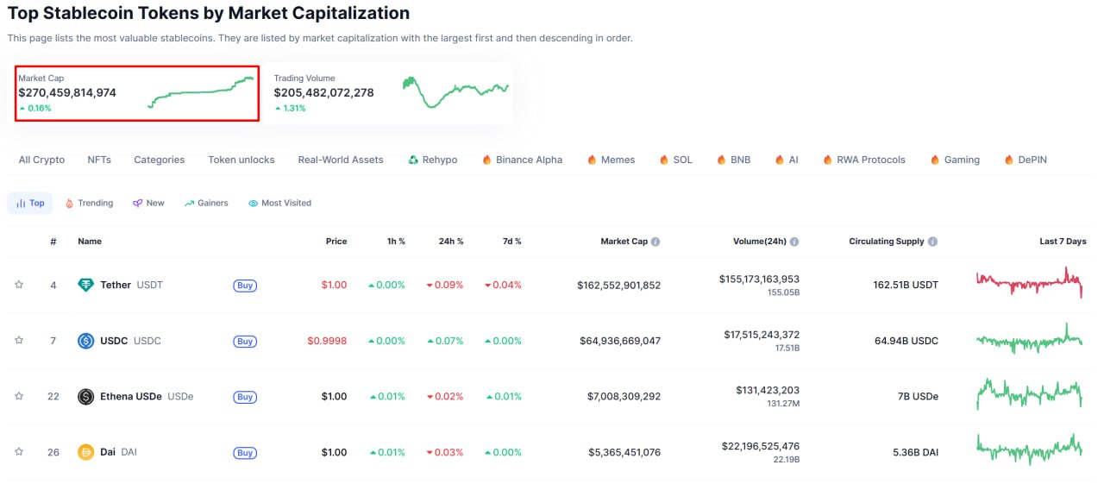
Task: Click Tether circulating supply 162.51B USDT
Action: (x=906, y=285)
